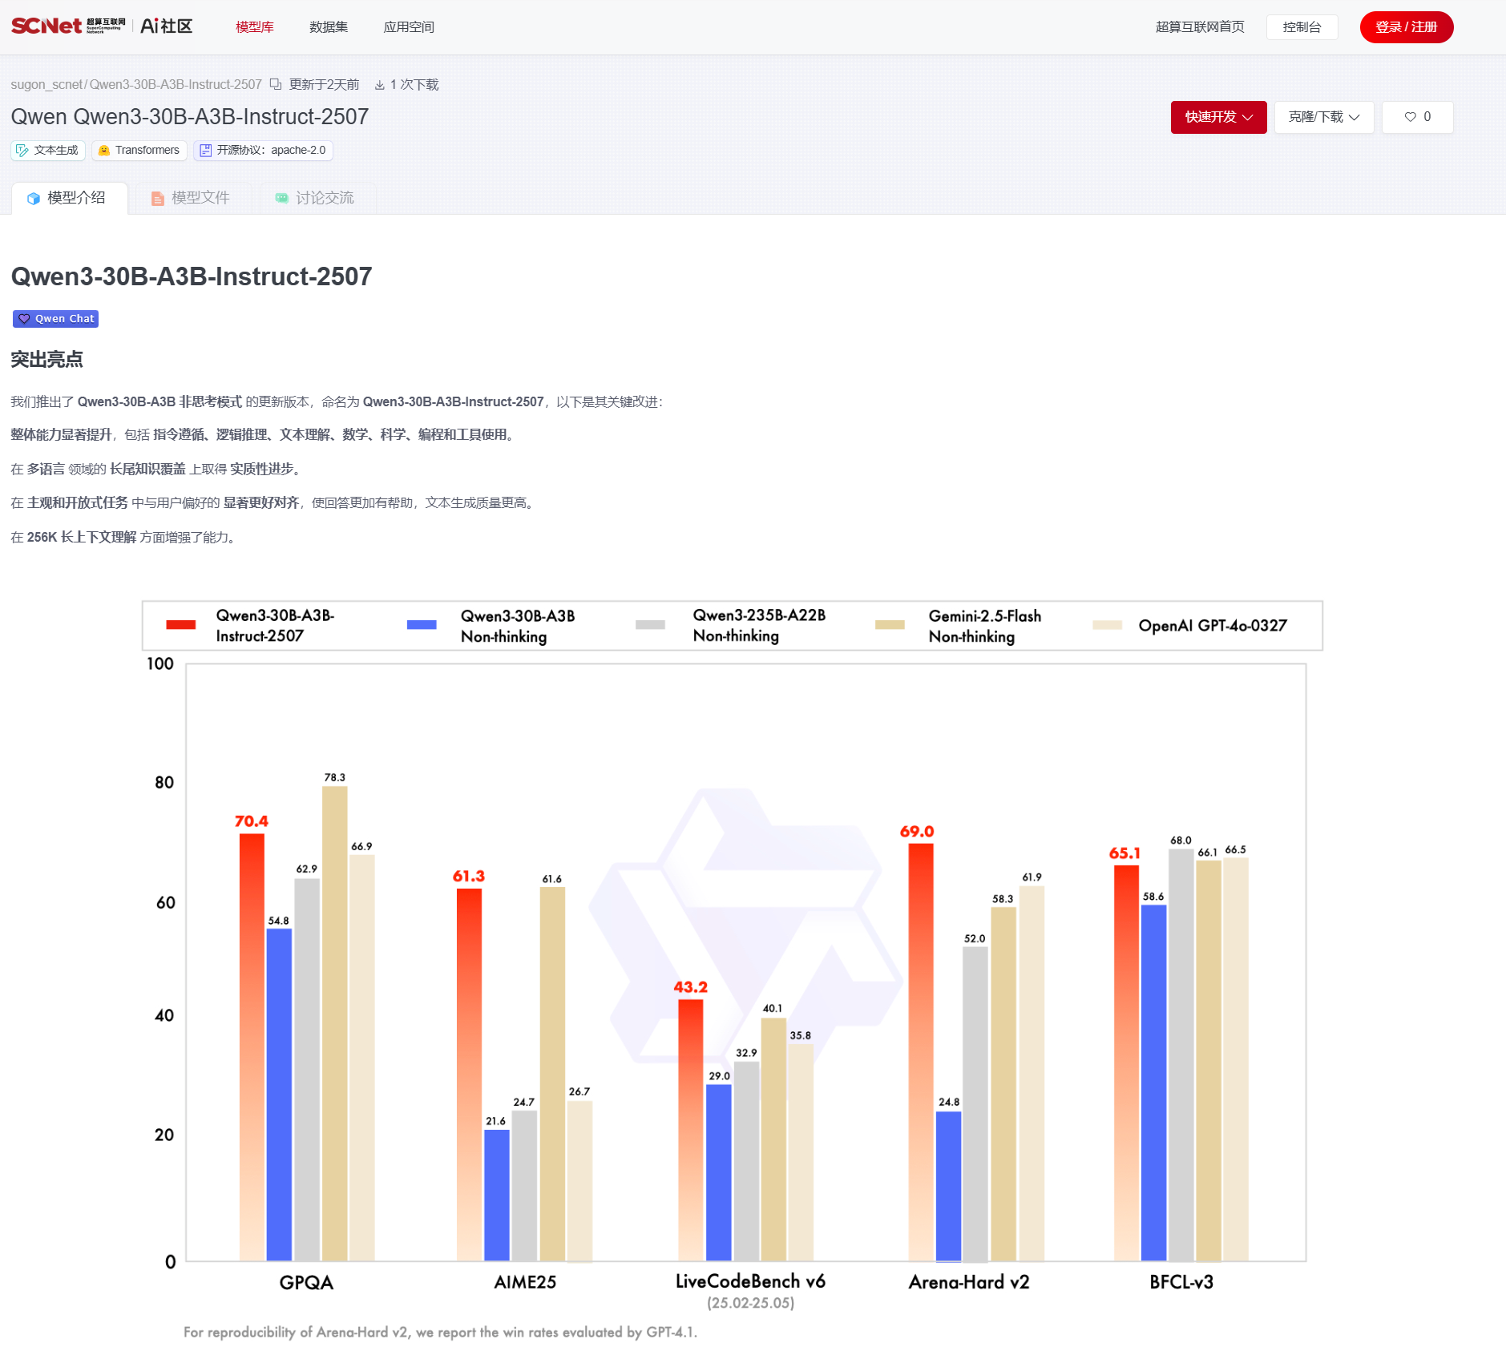The width and height of the screenshot is (1506, 1359).
Task: Copy model path icon next to repository name
Action: (x=276, y=84)
